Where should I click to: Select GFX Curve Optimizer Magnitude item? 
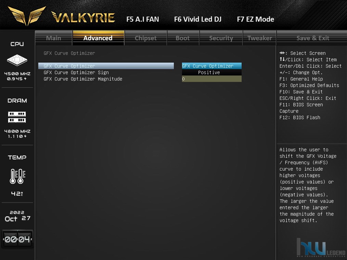point(83,79)
